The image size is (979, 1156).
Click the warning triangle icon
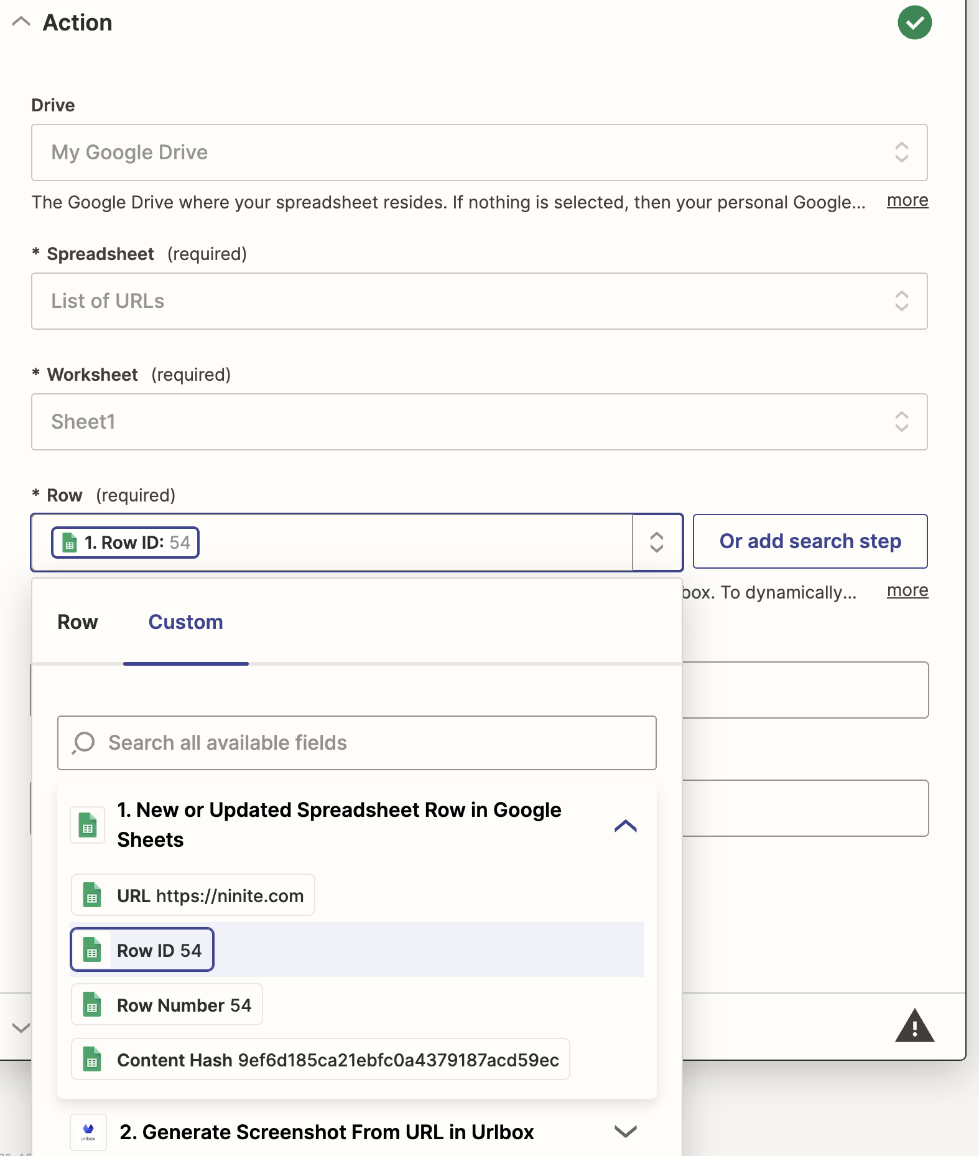coord(914,1026)
